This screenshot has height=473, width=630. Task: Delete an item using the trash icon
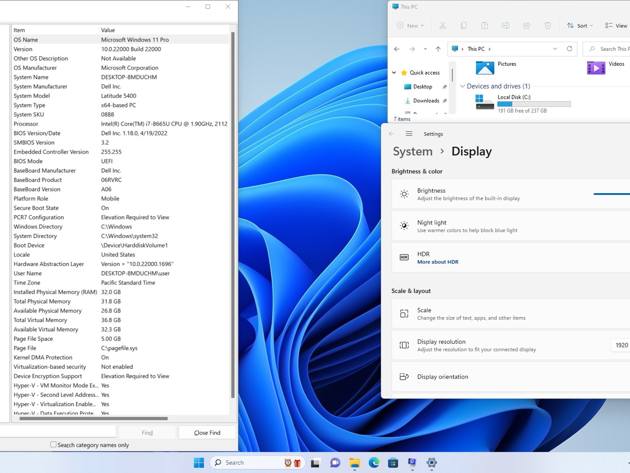click(548, 26)
